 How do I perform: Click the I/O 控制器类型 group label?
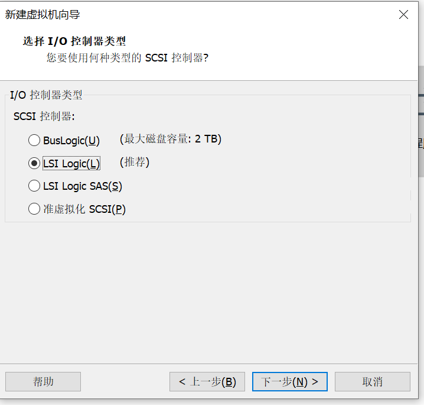click(47, 95)
